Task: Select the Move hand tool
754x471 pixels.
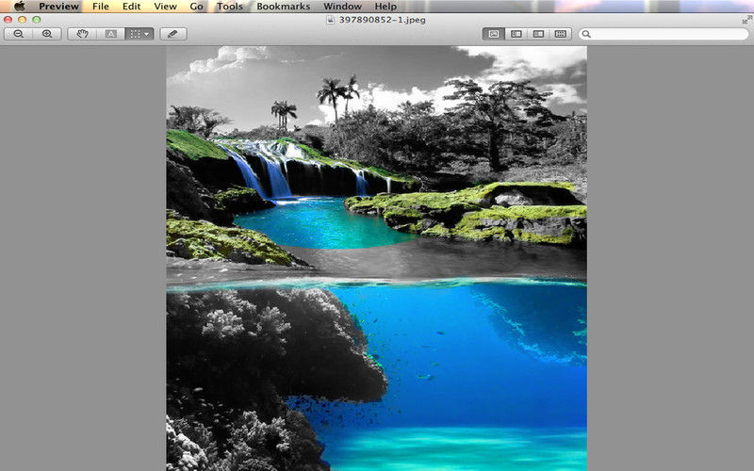Action: pyautogui.click(x=82, y=34)
